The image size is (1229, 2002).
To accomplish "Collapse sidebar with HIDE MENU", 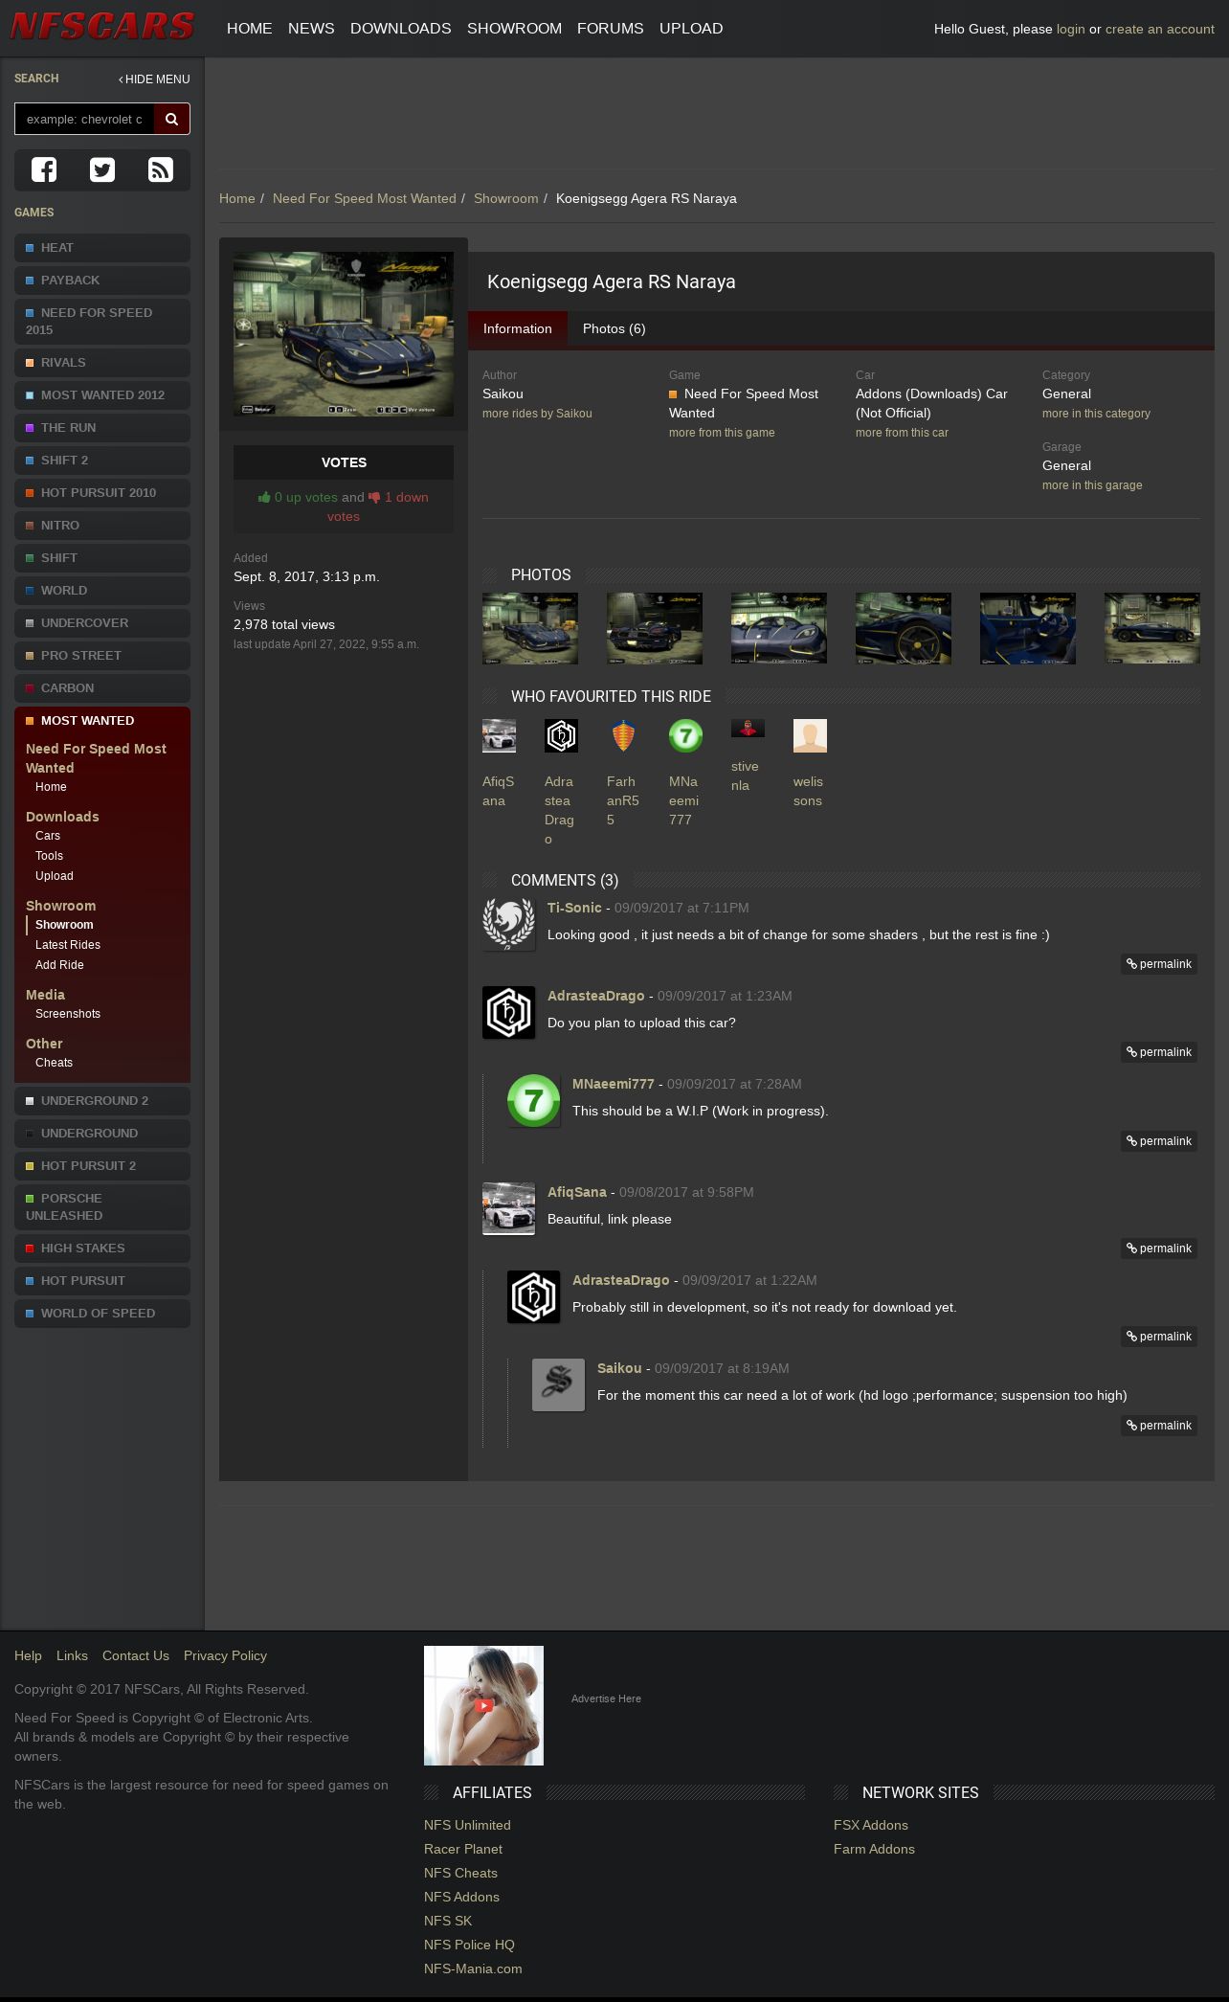I will [154, 79].
